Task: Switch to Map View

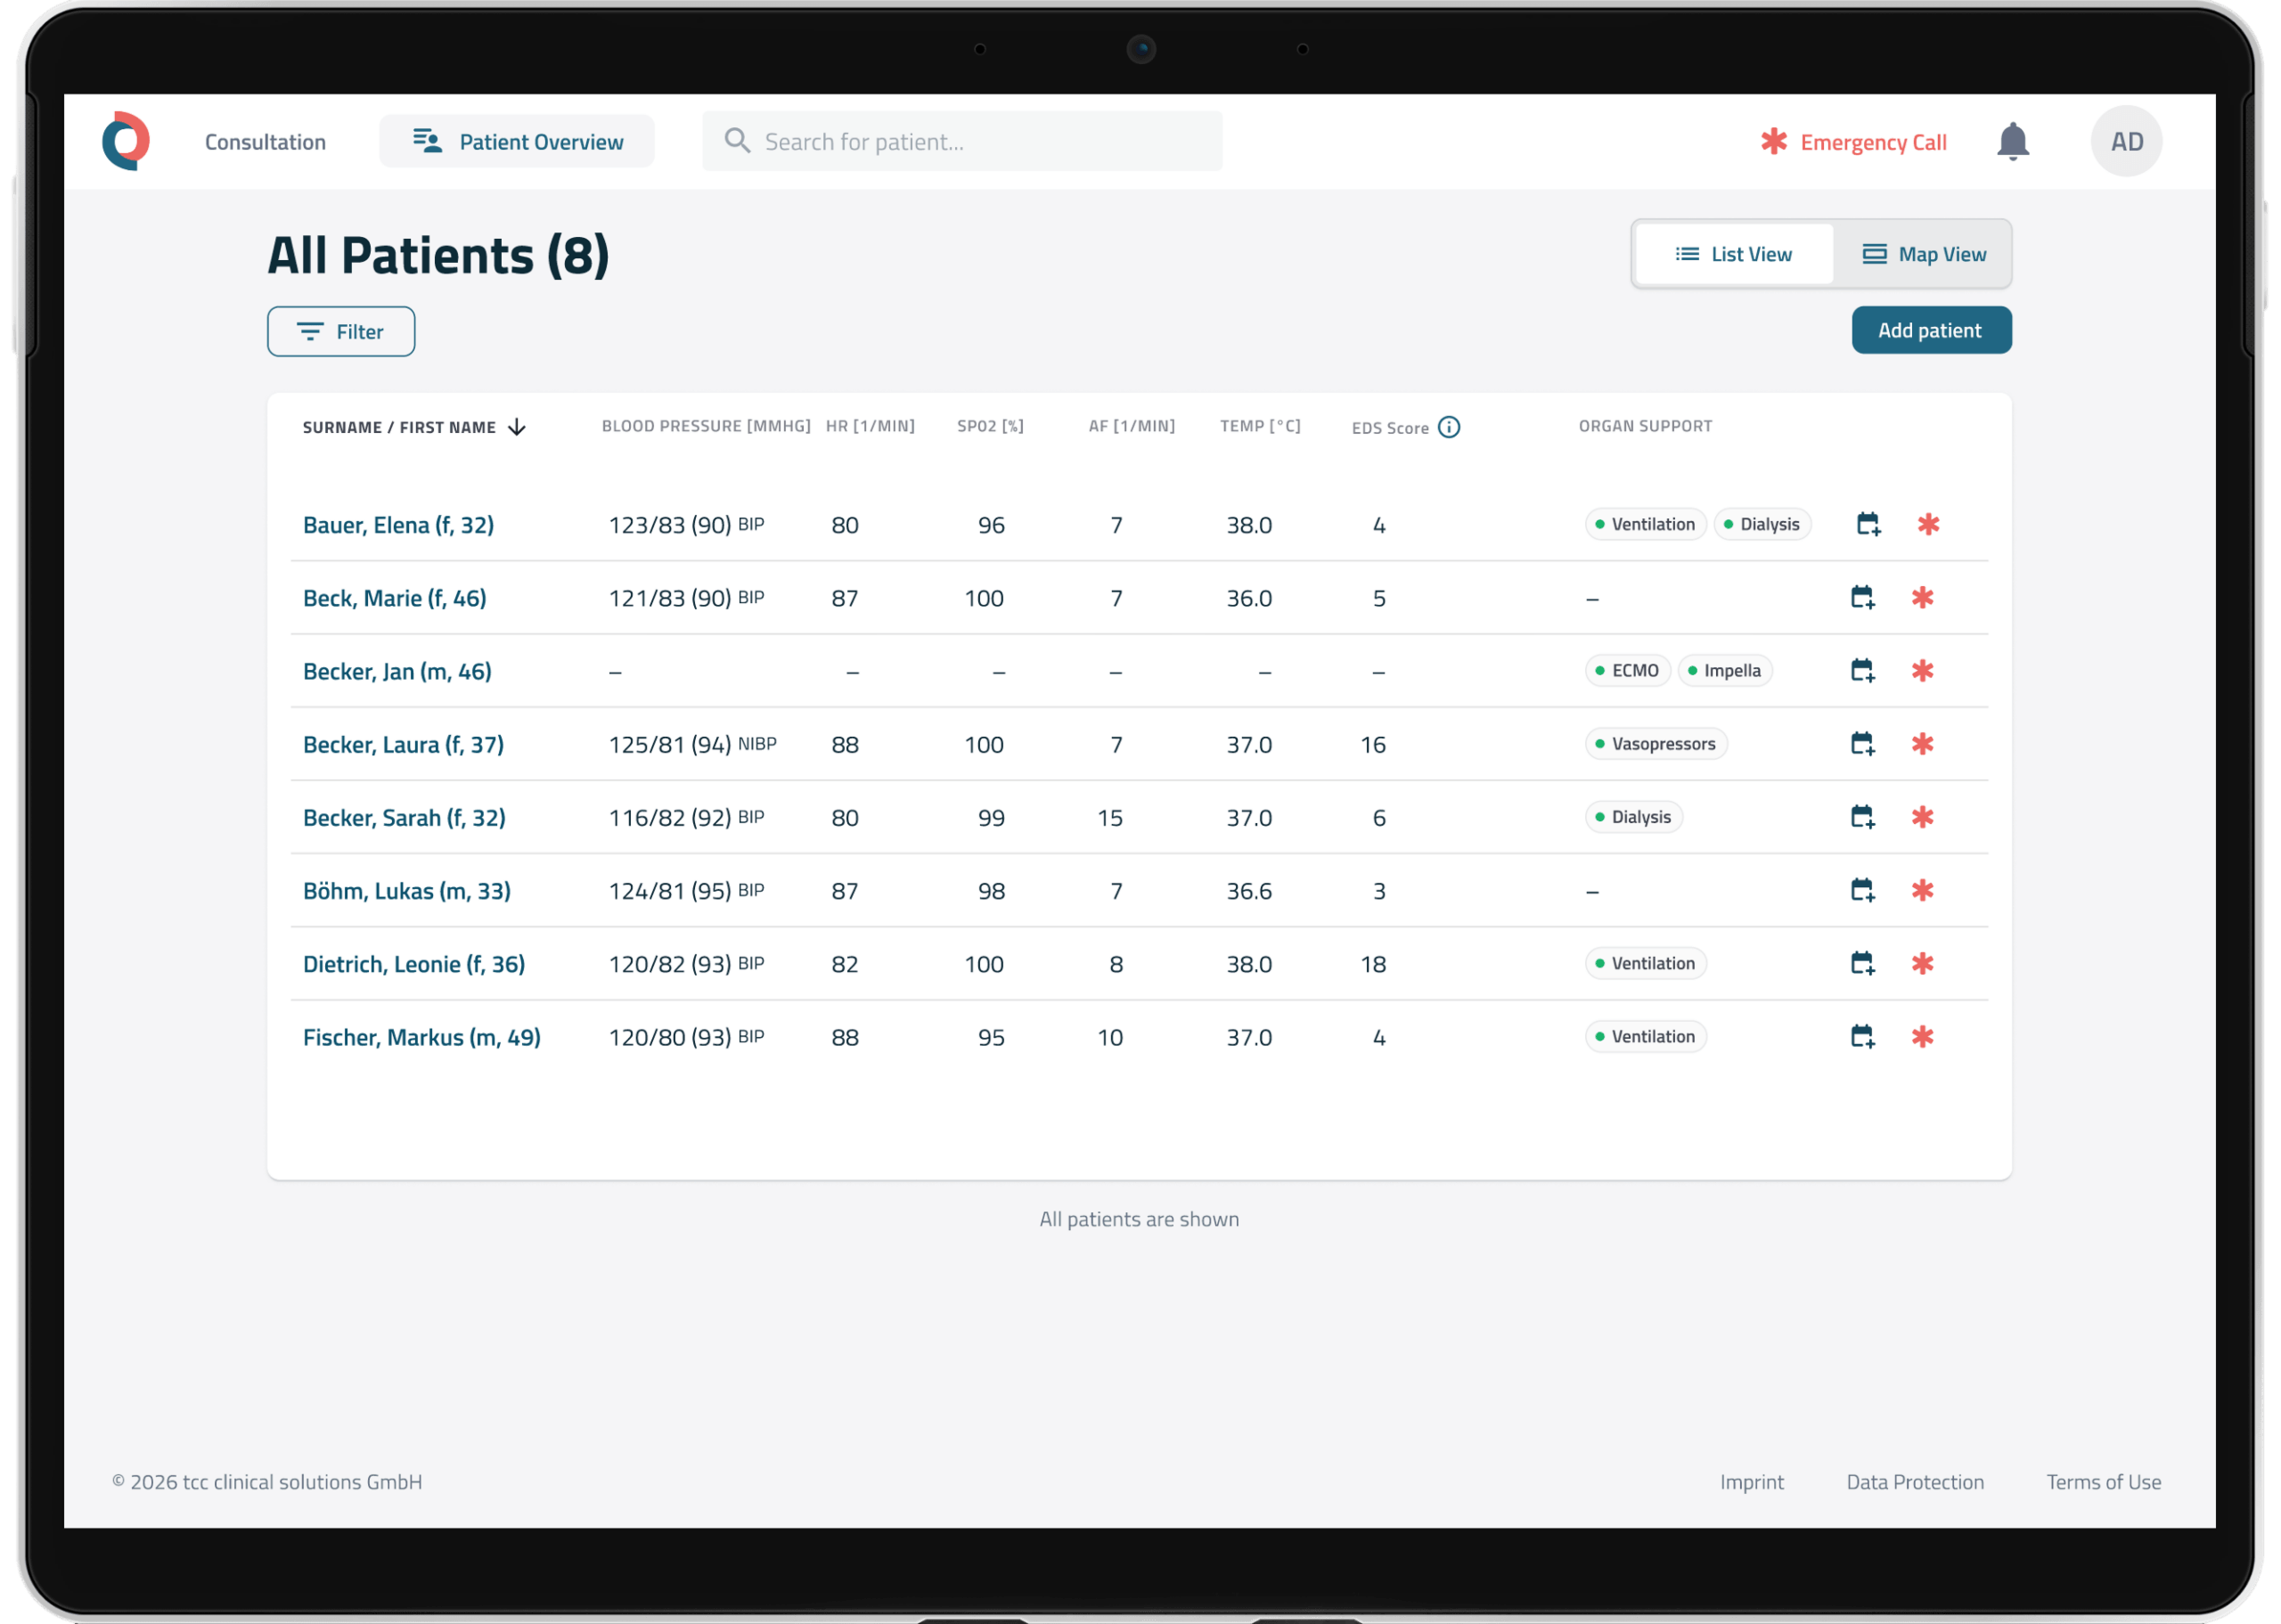Action: [x=1923, y=254]
